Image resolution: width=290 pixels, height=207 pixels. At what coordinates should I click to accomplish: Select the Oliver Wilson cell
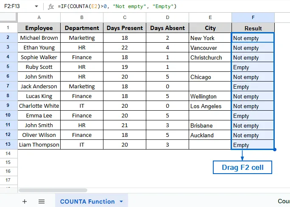[39, 135]
